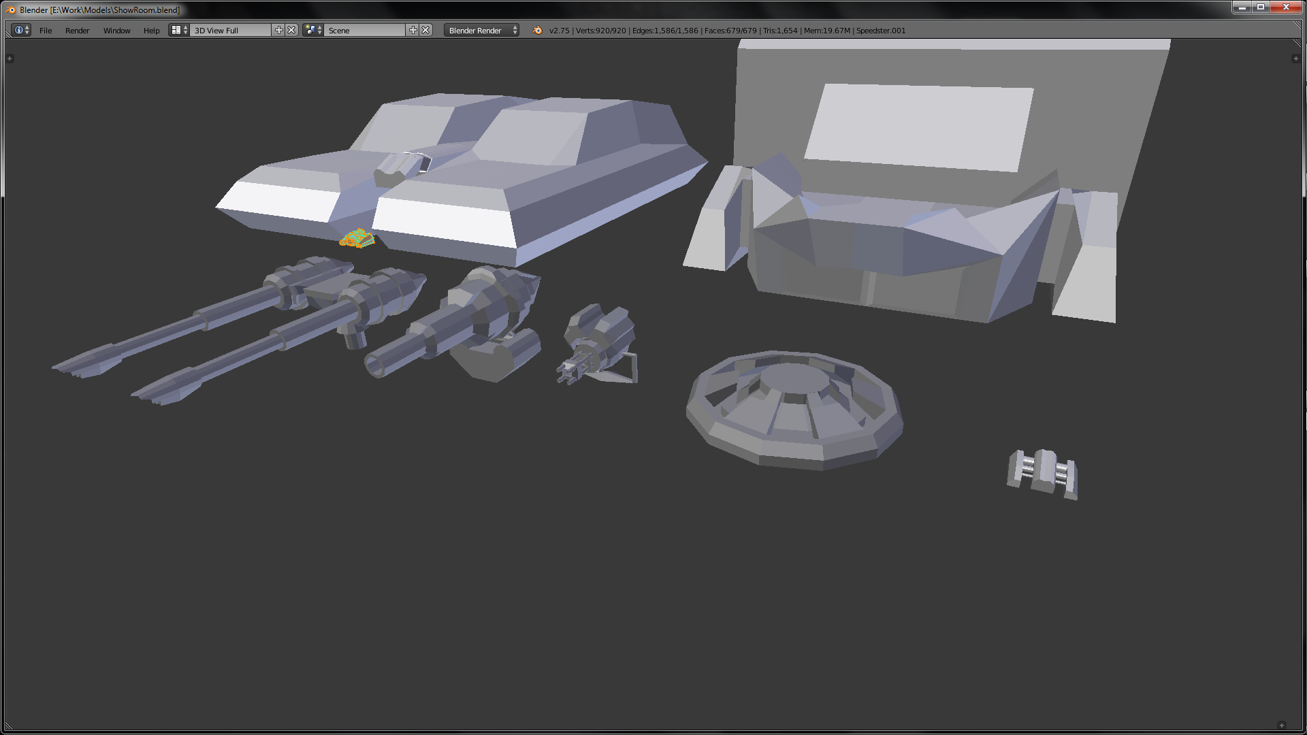Open the Info editor type selector

(21, 30)
